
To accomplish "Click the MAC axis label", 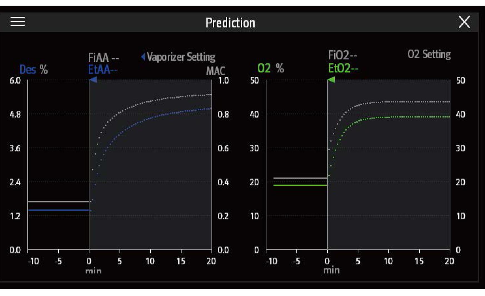I will (x=215, y=71).
